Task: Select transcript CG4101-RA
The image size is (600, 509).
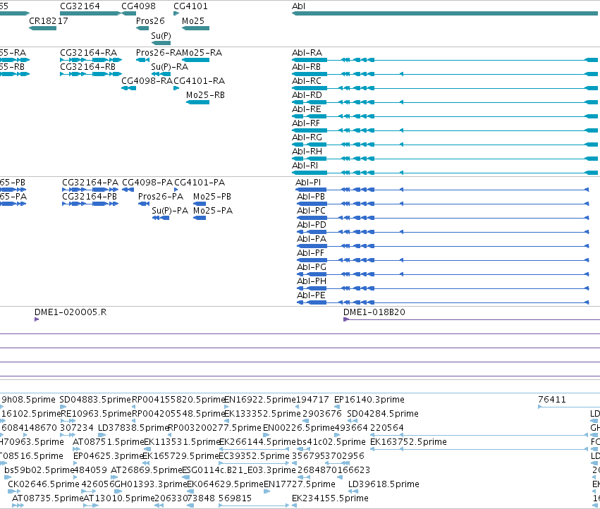Action: pos(176,88)
